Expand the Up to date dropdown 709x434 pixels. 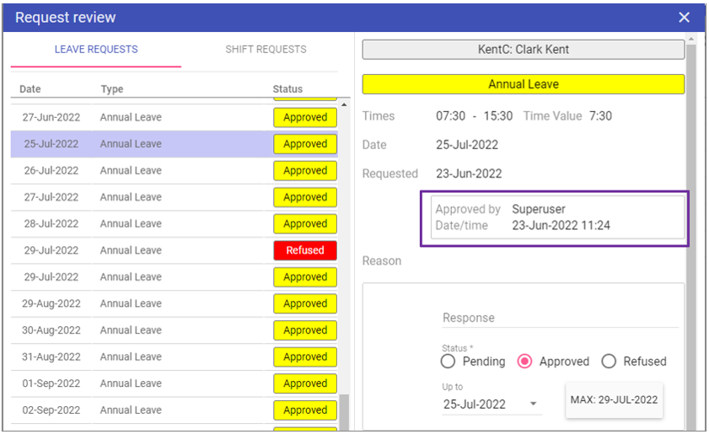point(534,405)
